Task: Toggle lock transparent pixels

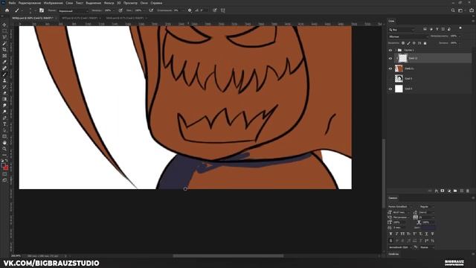Action: point(403,43)
